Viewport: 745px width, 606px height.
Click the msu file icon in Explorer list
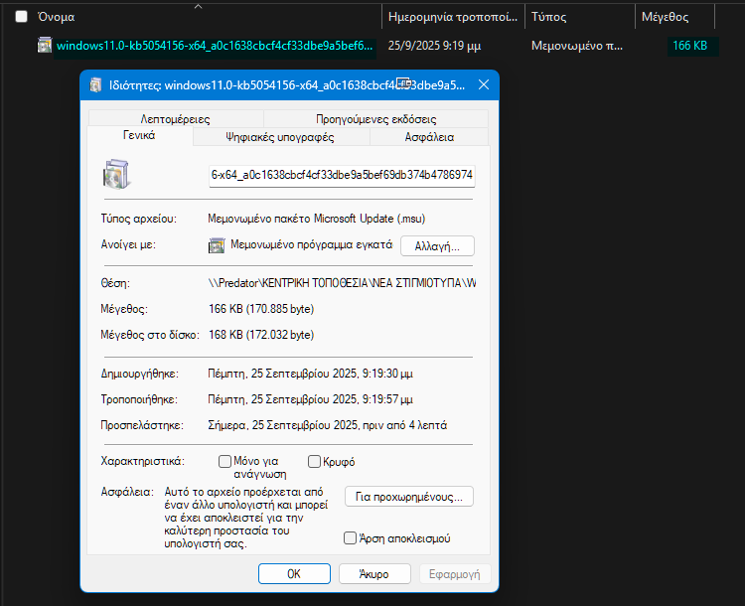point(45,45)
